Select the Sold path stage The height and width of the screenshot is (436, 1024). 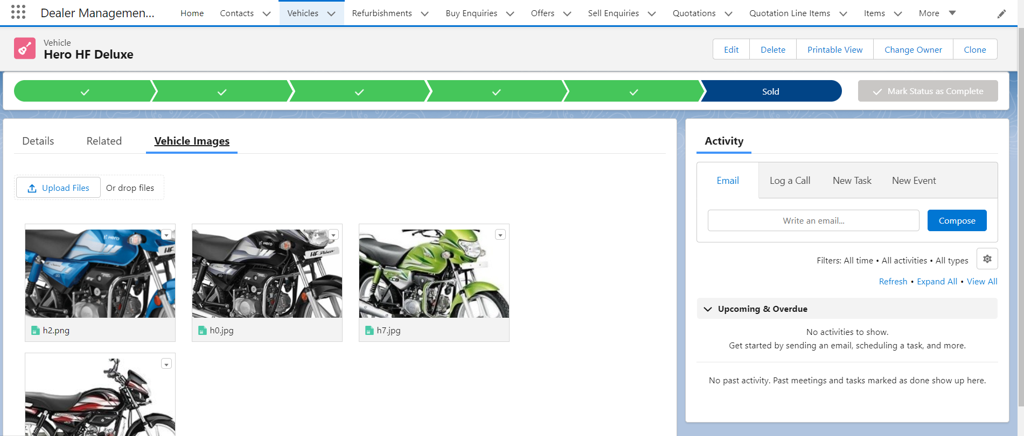tap(771, 91)
